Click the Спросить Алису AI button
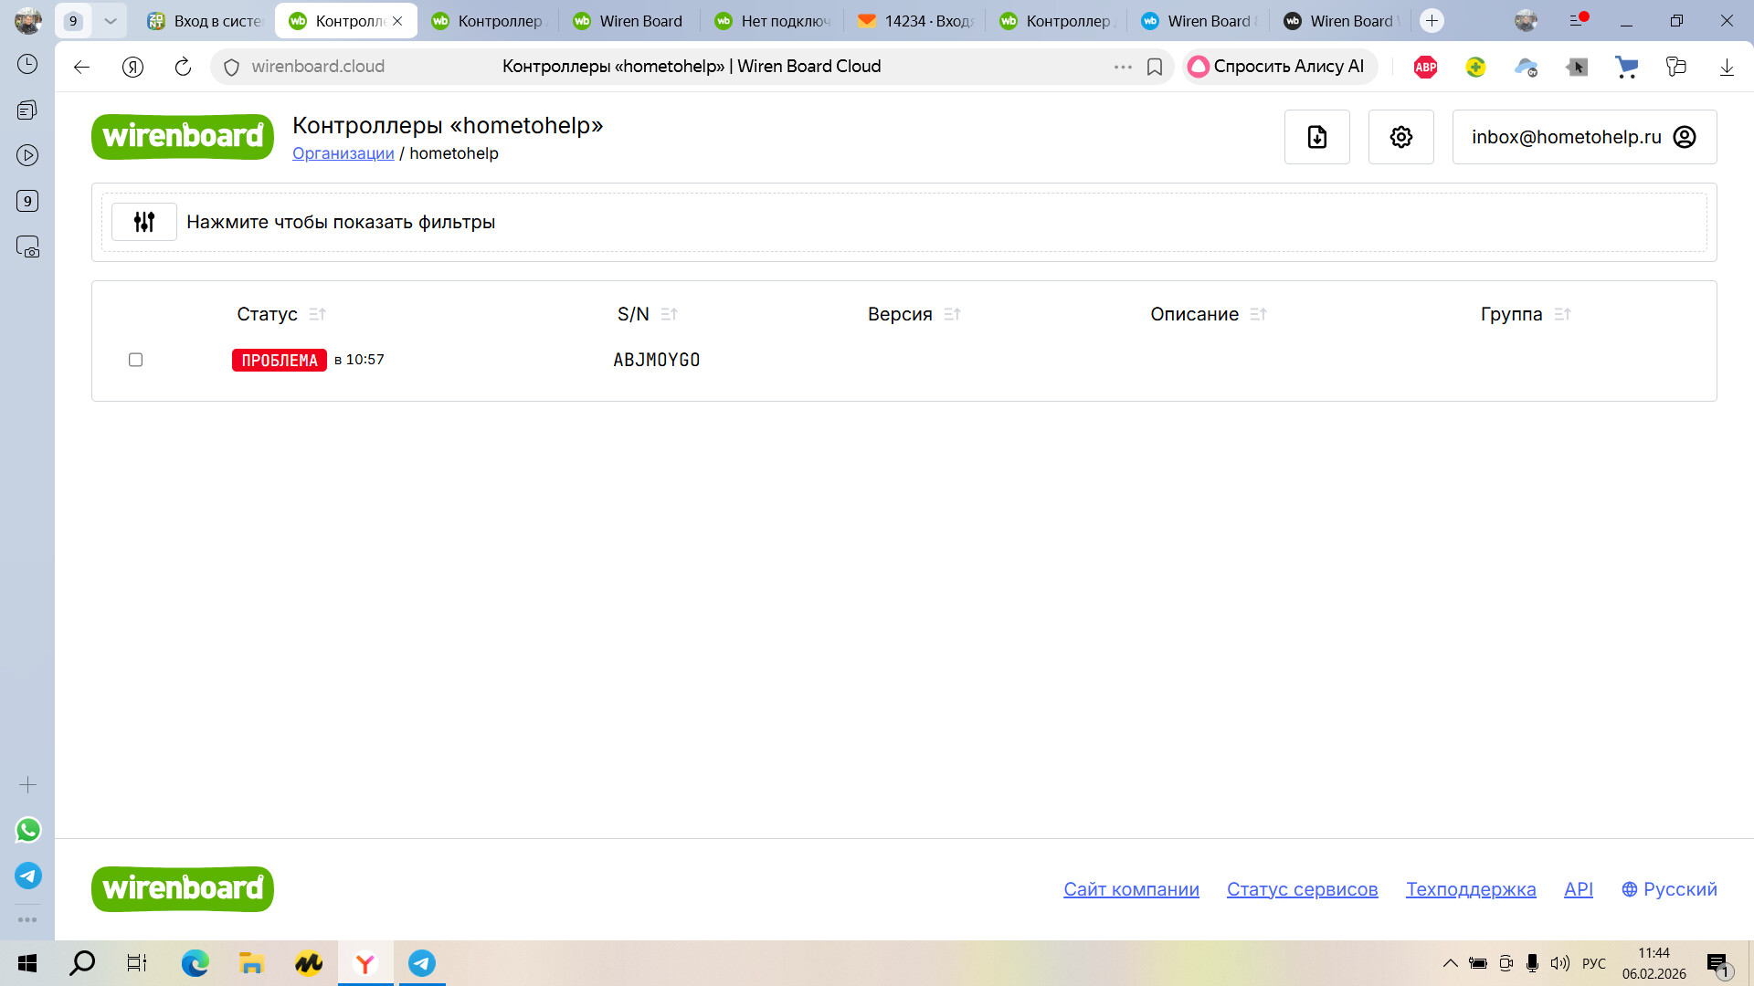Image resolution: width=1754 pixels, height=986 pixels. click(x=1278, y=67)
